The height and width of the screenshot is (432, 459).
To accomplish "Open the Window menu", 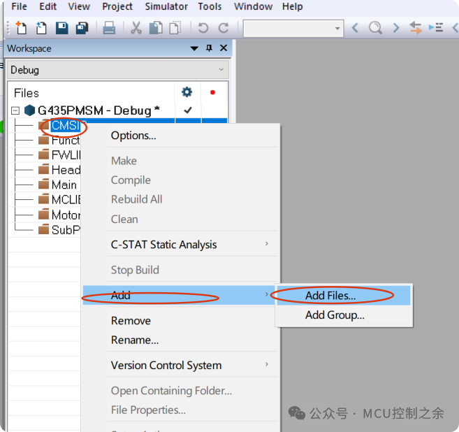I will tap(253, 6).
